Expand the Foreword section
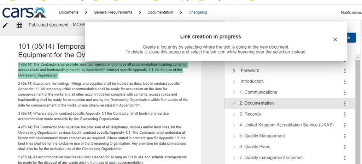Viewport: 362px width, 164px height. tap(234, 71)
